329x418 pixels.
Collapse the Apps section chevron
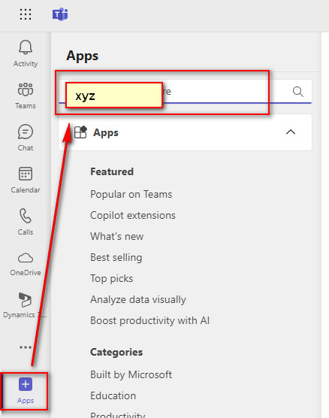291,132
